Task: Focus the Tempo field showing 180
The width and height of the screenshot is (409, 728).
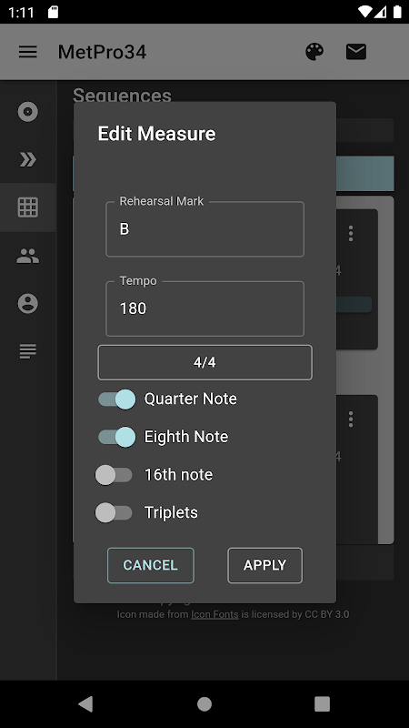Action: pos(205,308)
